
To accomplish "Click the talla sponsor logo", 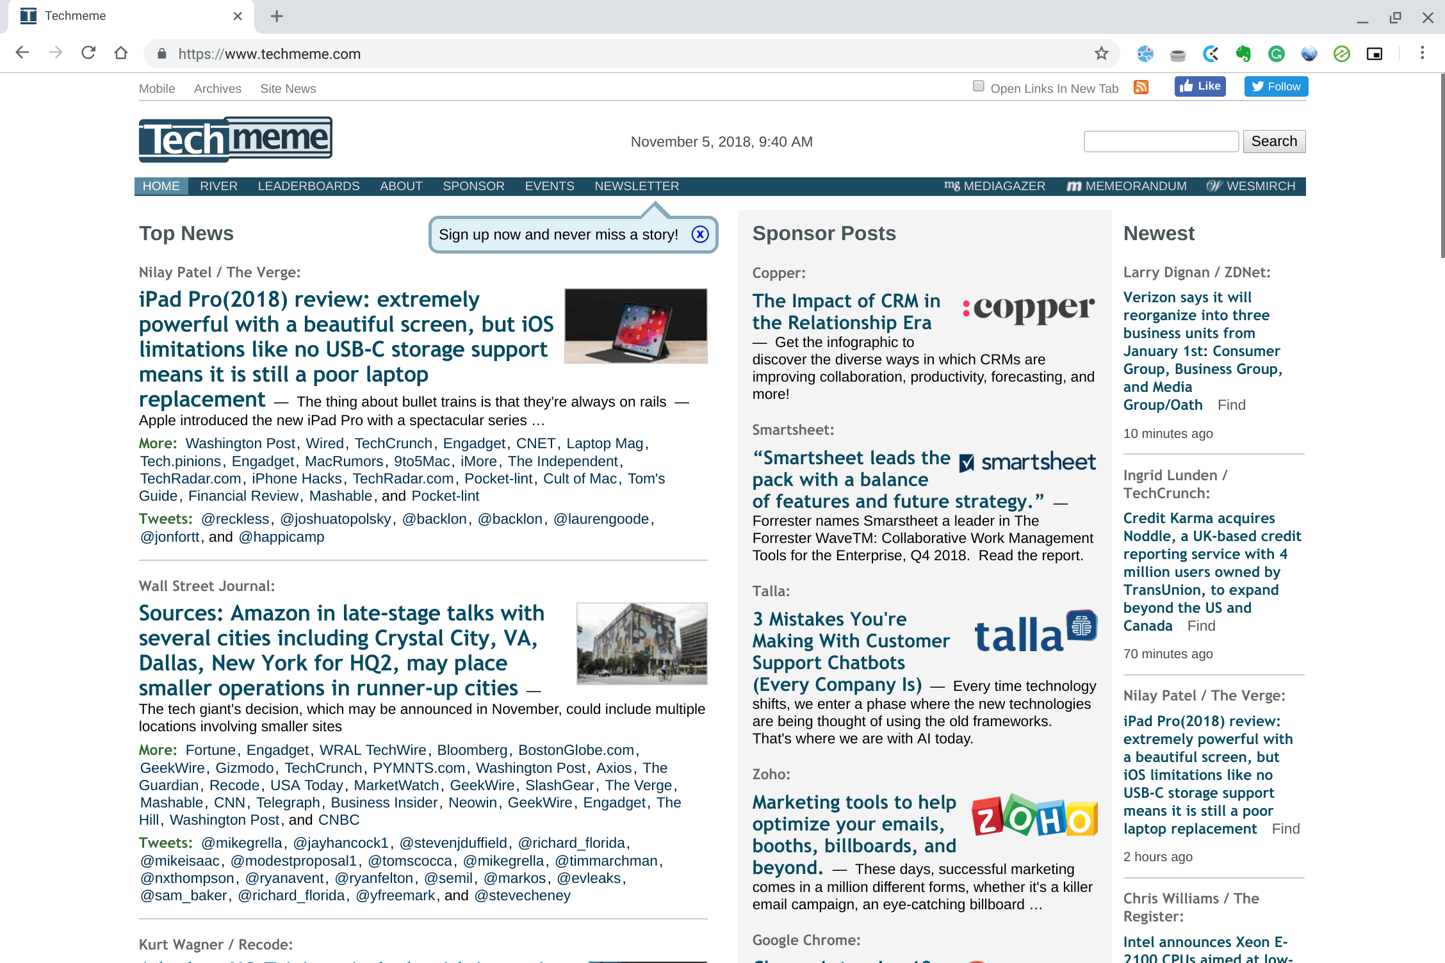I will click(x=1036, y=632).
